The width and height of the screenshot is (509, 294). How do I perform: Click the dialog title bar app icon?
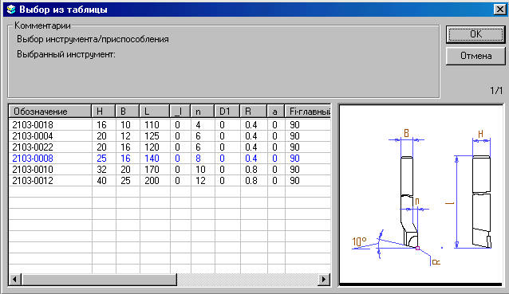click(x=11, y=10)
